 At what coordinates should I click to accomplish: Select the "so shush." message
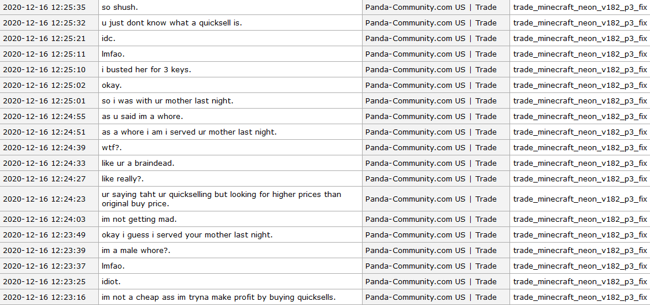click(x=120, y=8)
